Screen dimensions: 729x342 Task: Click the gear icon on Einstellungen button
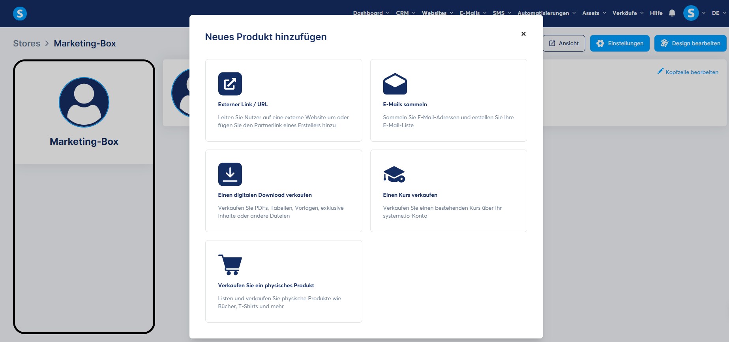(x=600, y=43)
